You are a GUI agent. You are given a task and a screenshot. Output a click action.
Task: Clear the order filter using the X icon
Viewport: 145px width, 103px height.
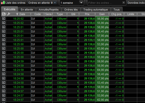(x=124, y=3)
